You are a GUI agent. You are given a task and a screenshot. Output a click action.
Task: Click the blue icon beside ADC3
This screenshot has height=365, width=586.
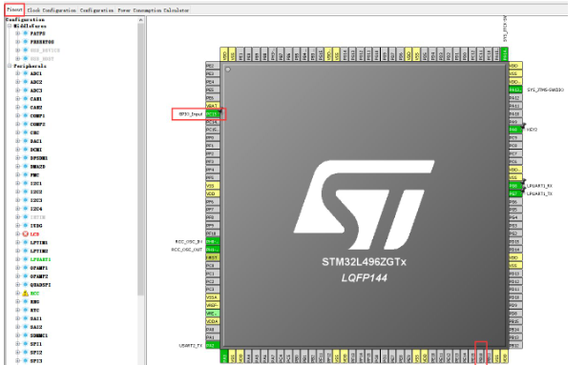click(26, 91)
